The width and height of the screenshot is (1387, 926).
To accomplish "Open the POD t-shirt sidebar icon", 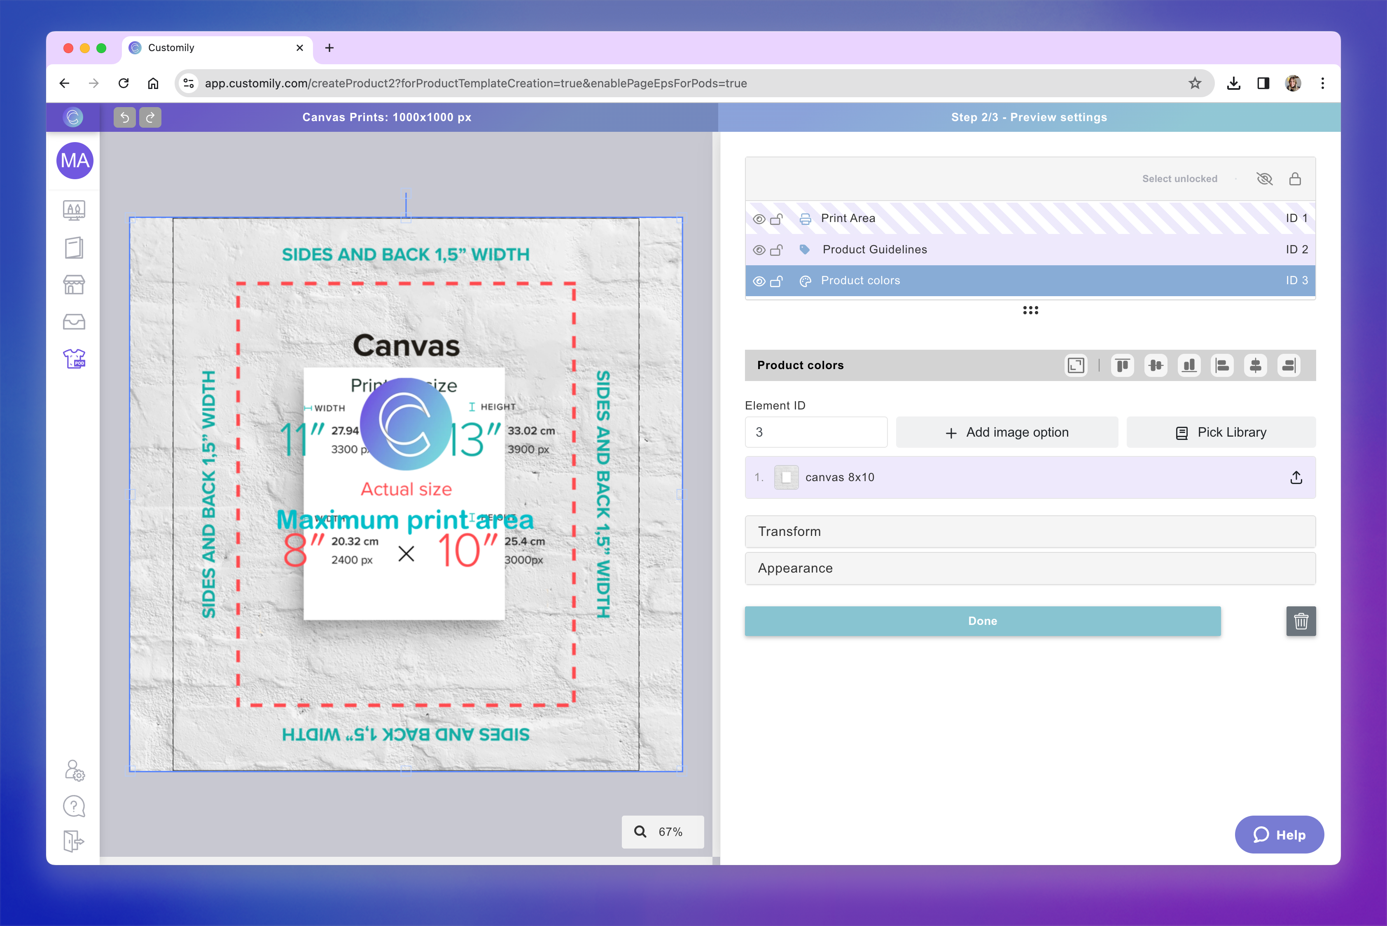I will point(75,358).
